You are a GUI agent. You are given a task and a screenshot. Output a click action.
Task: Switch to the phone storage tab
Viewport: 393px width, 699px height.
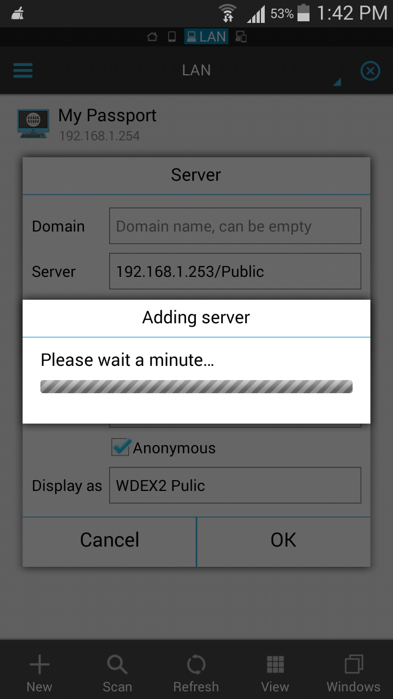tap(171, 37)
